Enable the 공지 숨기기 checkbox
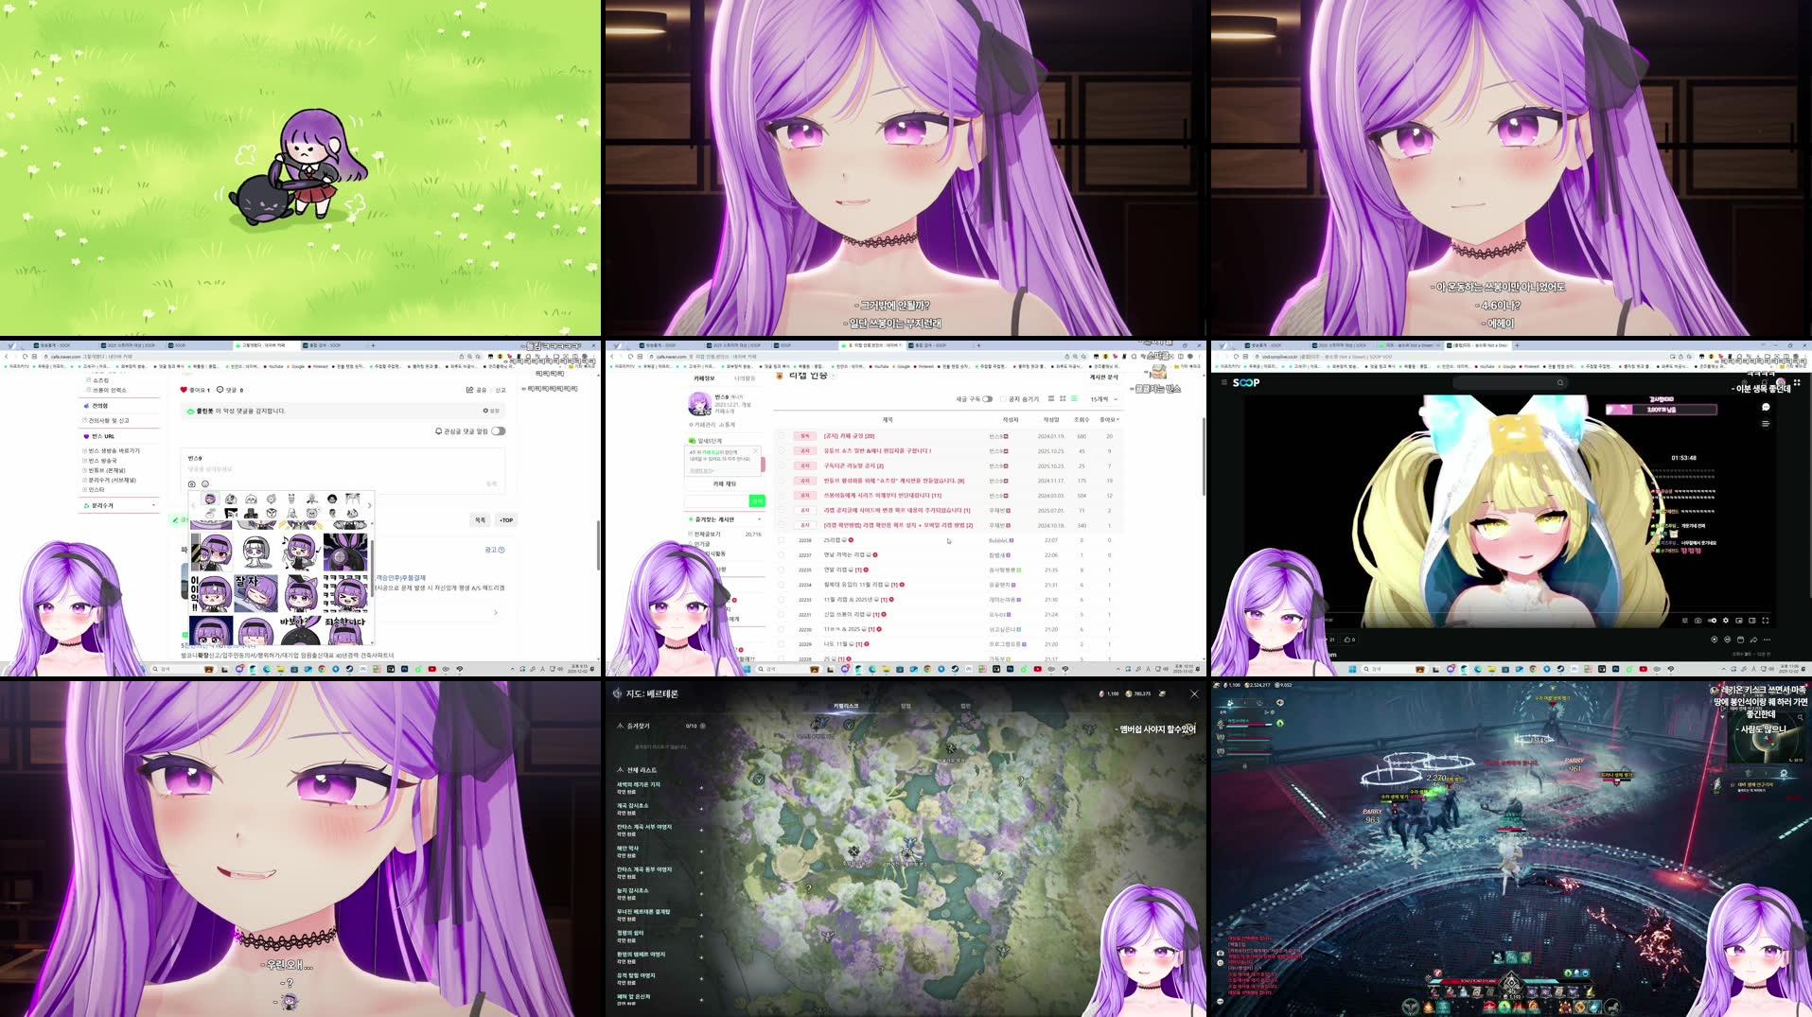Viewport: 1812px width, 1017px height. click(x=1002, y=398)
